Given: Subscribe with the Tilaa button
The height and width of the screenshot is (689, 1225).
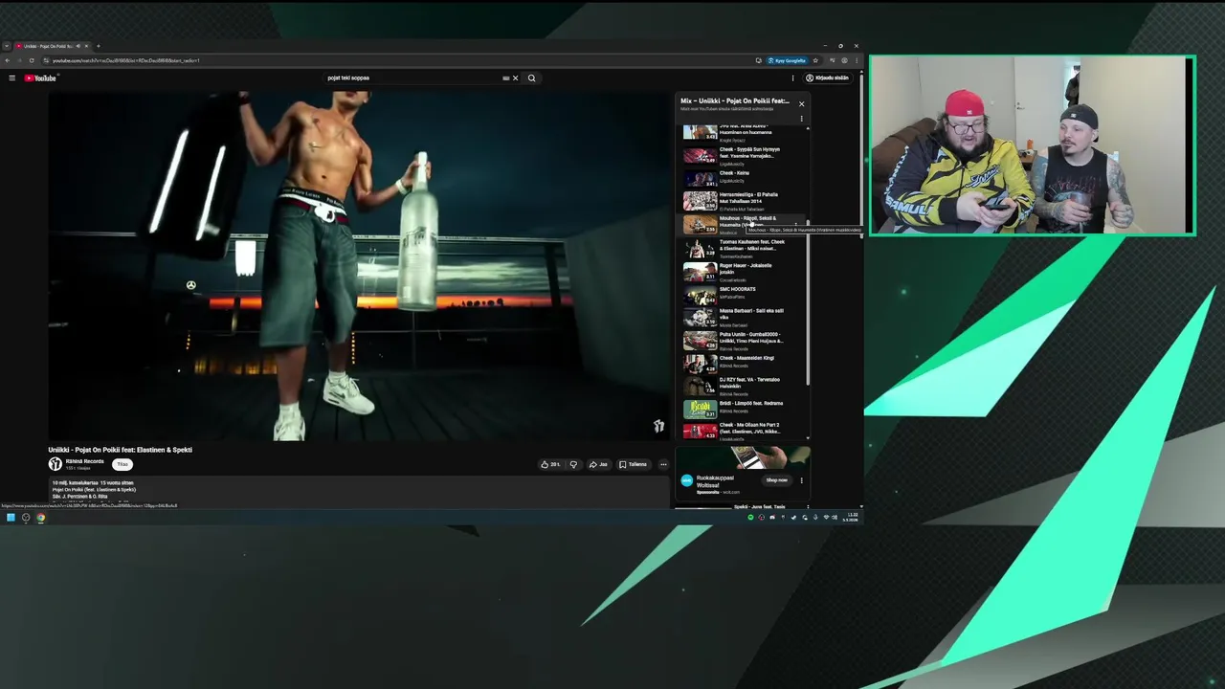Looking at the screenshot, I should click(122, 464).
